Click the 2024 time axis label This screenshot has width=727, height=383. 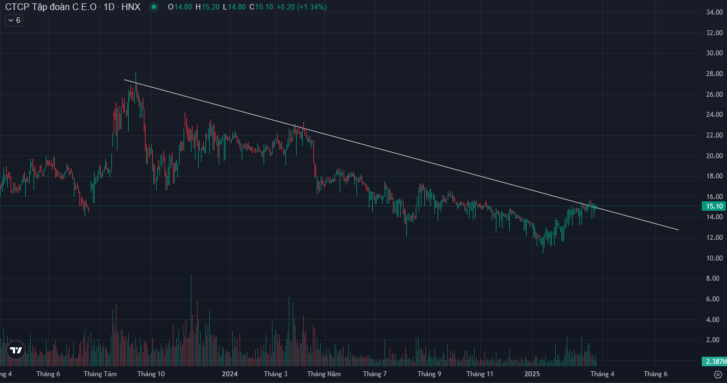(230, 374)
